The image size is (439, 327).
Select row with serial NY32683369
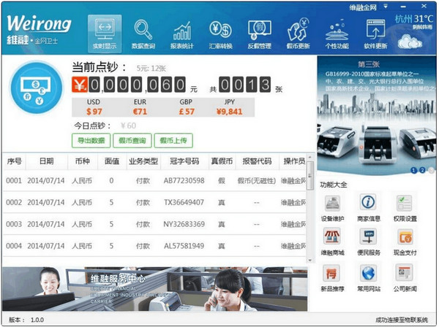click(154, 224)
